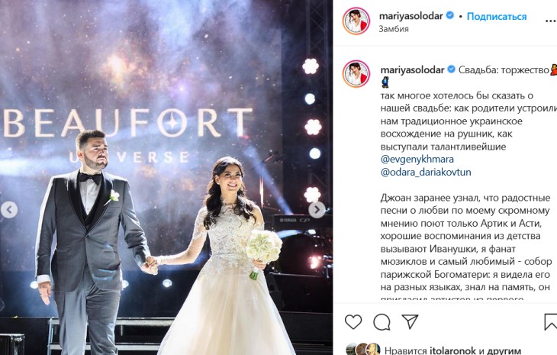The height and width of the screenshot is (355, 557).
Task: Open mariyasolodar profile picture in header
Action: 356,21
